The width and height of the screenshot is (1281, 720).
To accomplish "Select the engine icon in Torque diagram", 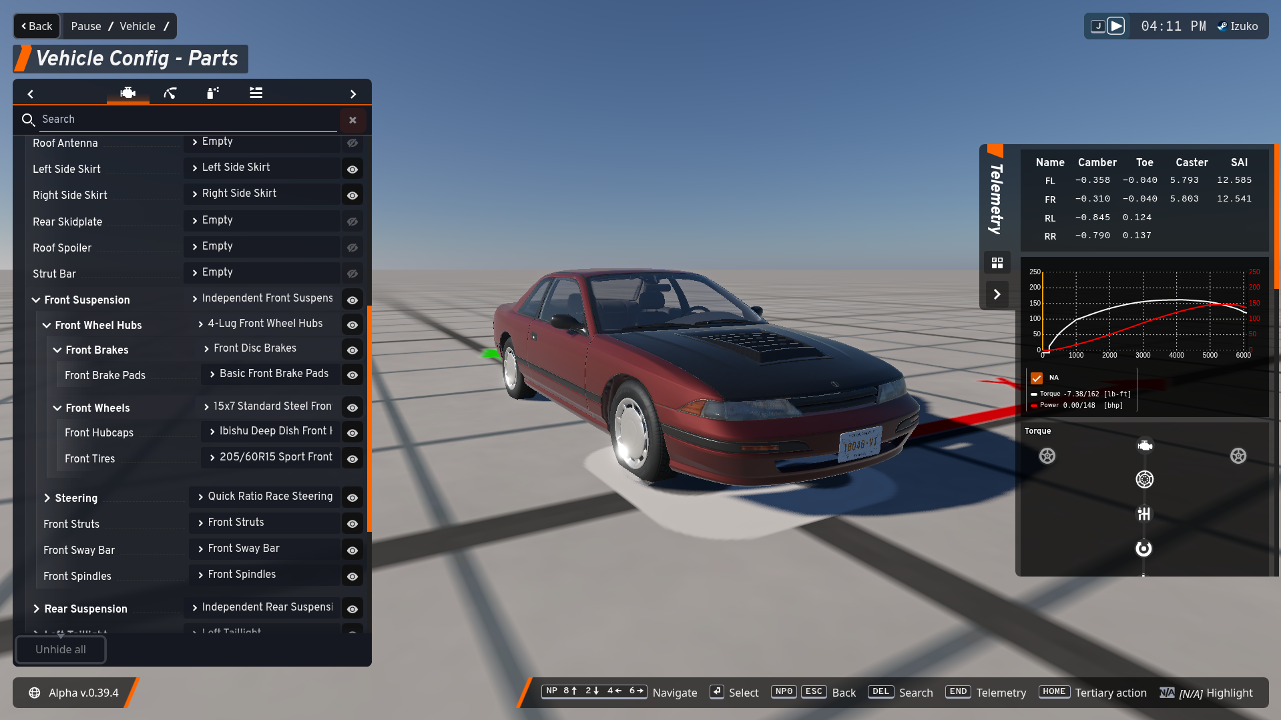I will [x=1145, y=446].
